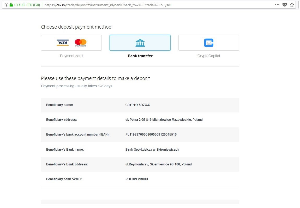Click the Visa logo

63,43
